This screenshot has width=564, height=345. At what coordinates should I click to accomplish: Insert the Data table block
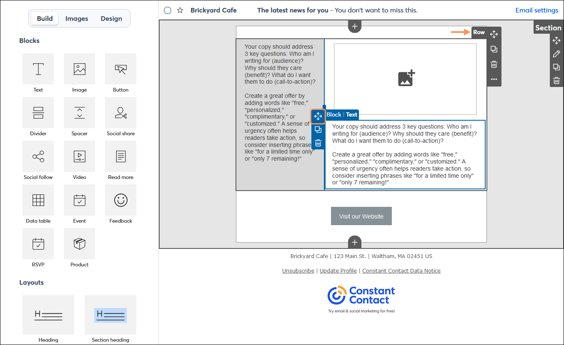(38, 200)
